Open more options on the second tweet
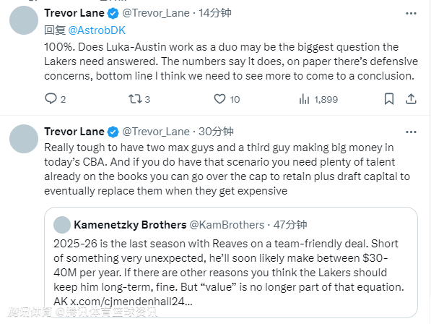The image size is (431, 324). coord(411,132)
